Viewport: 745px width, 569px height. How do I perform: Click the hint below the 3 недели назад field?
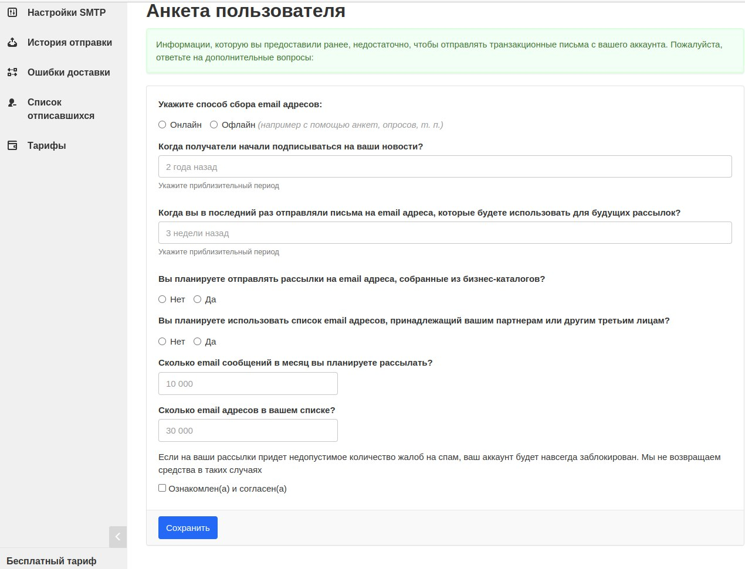pos(219,252)
